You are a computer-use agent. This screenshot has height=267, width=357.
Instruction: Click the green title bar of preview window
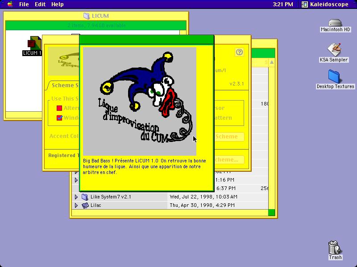(147, 40)
